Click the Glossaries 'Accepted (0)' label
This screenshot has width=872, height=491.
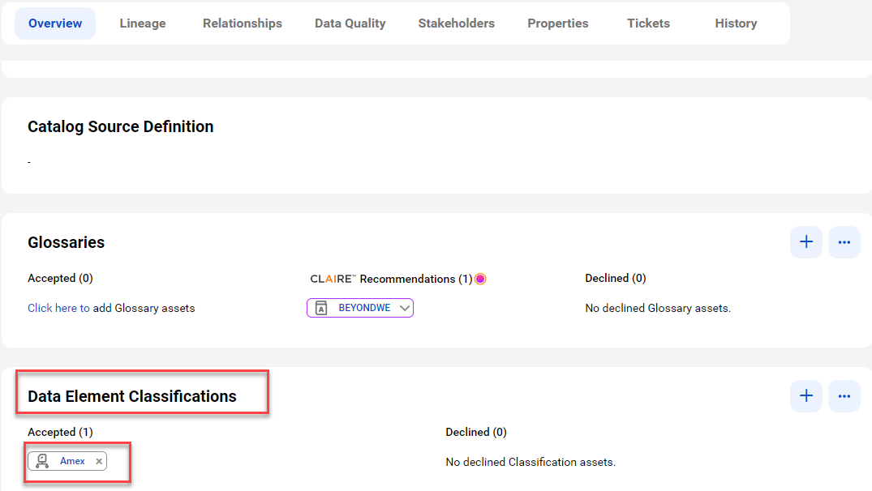pos(60,278)
